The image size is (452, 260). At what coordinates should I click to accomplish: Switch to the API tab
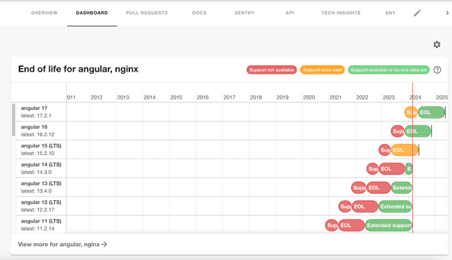290,13
